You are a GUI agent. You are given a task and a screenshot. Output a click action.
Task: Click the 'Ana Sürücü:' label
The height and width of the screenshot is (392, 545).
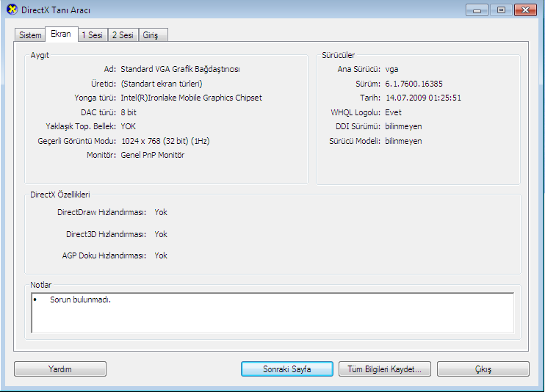pyautogui.click(x=358, y=69)
